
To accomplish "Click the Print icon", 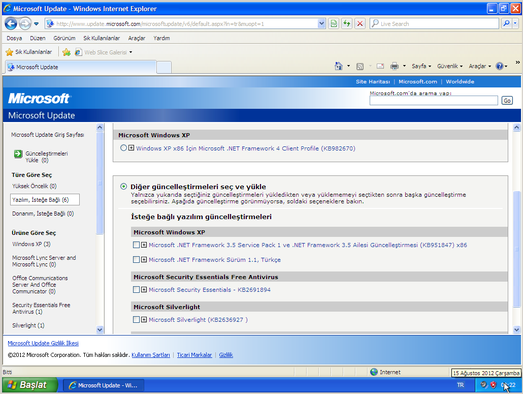I will point(394,66).
